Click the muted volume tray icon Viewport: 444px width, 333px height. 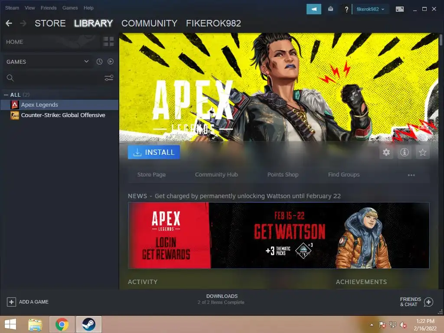(403, 325)
